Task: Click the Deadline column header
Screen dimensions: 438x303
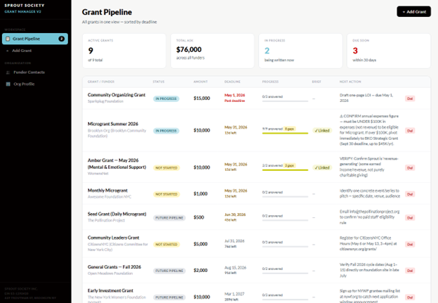Action: click(232, 82)
